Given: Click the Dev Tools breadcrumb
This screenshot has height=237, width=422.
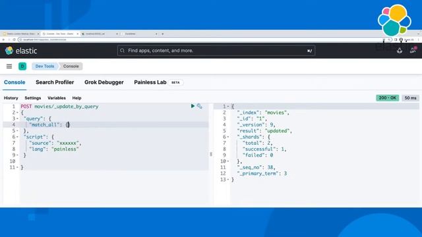Looking at the screenshot, I should point(45,66).
